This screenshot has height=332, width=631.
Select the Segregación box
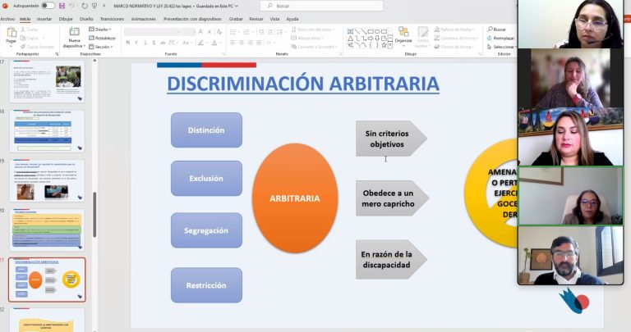click(206, 230)
